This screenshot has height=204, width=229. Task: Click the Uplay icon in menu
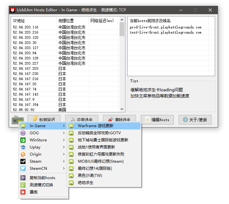tap(23, 147)
